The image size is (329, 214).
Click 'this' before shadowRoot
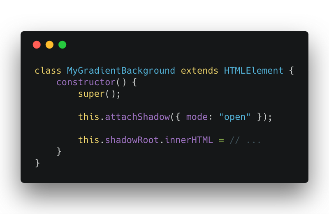point(89,140)
